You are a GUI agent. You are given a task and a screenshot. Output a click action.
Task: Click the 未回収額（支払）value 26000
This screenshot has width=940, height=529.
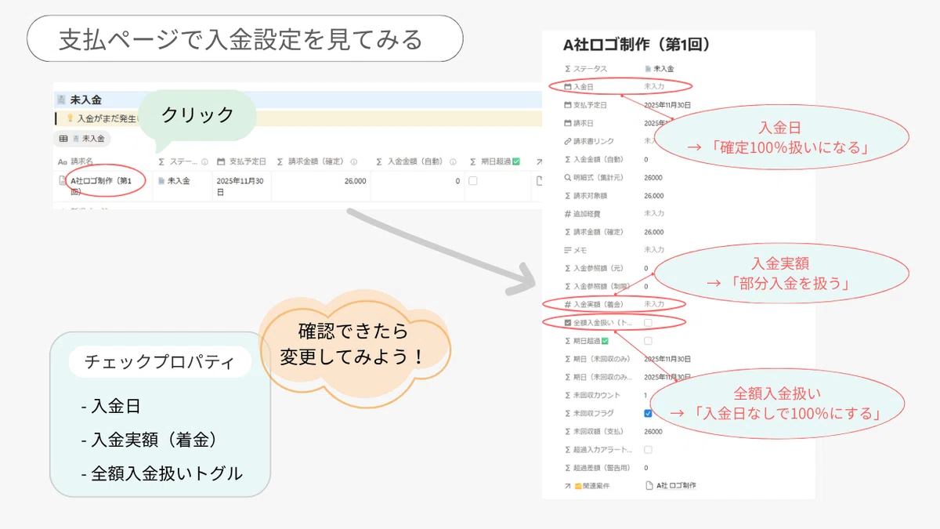pos(653,431)
